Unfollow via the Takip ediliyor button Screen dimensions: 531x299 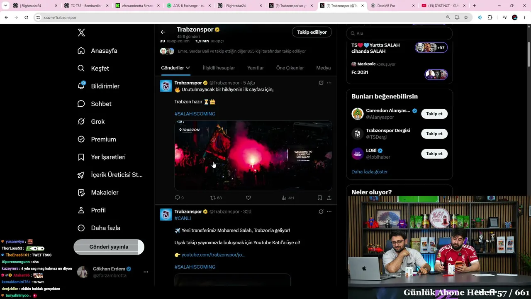click(x=312, y=32)
